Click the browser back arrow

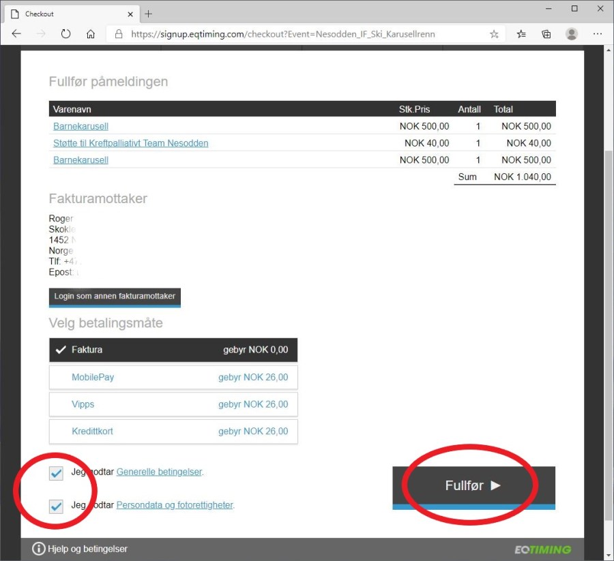(x=16, y=34)
